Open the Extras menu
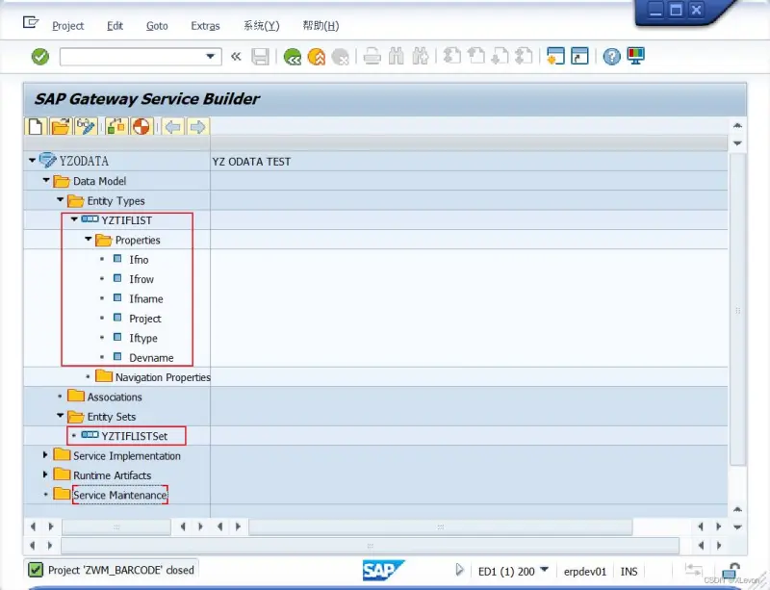 [205, 26]
